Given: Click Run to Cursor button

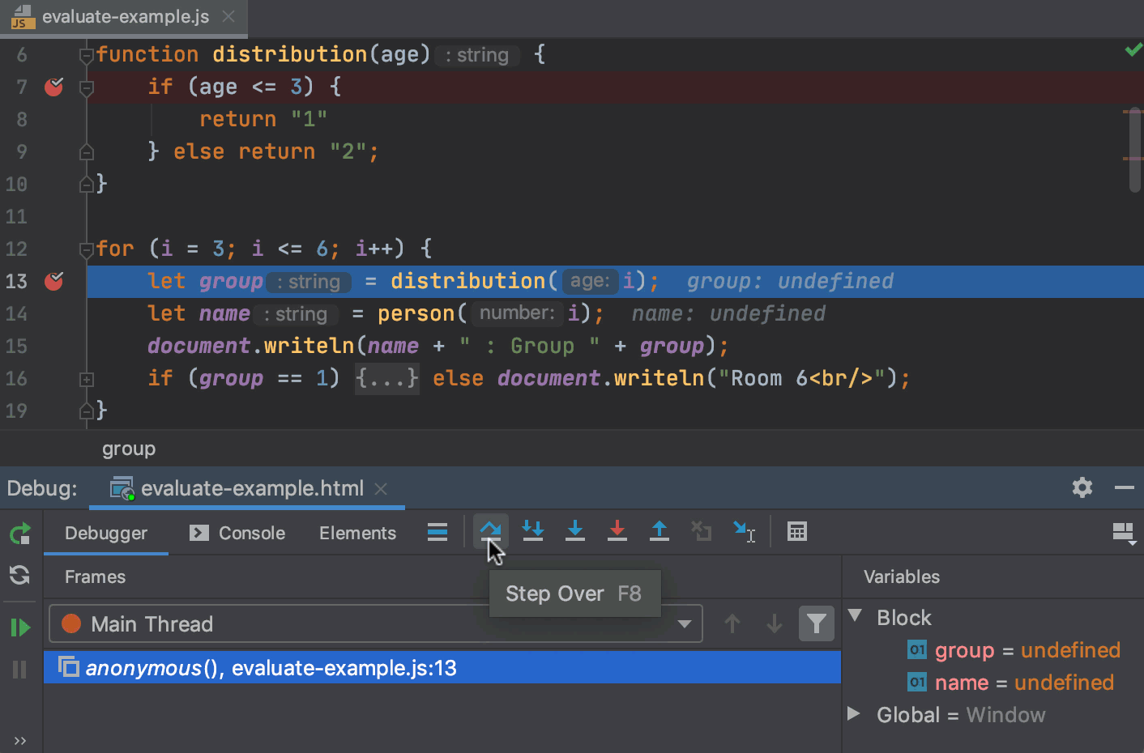Looking at the screenshot, I should (x=744, y=531).
